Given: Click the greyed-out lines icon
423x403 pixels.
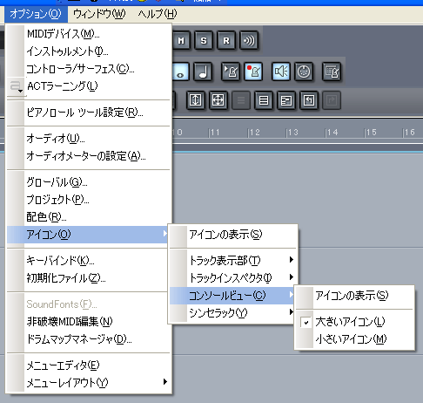Looking at the screenshot, I should pos(241,100).
